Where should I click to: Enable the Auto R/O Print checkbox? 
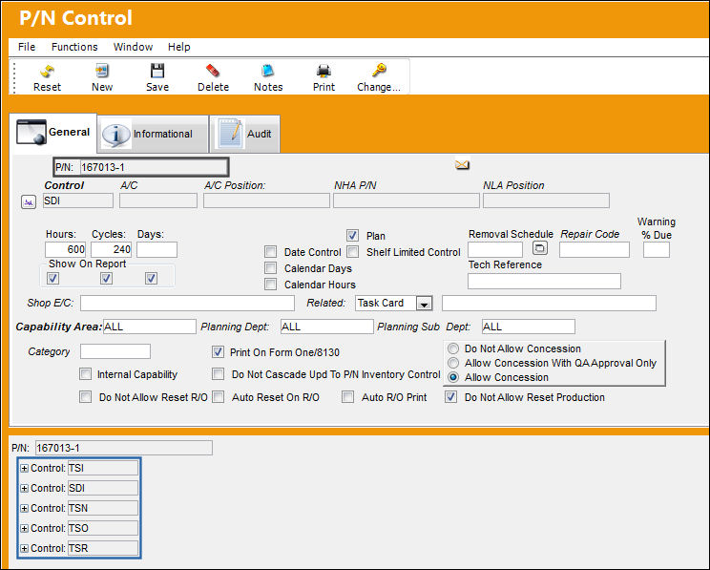(347, 397)
